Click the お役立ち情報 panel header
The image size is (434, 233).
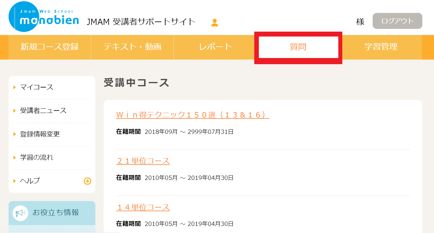(x=56, y=212)
